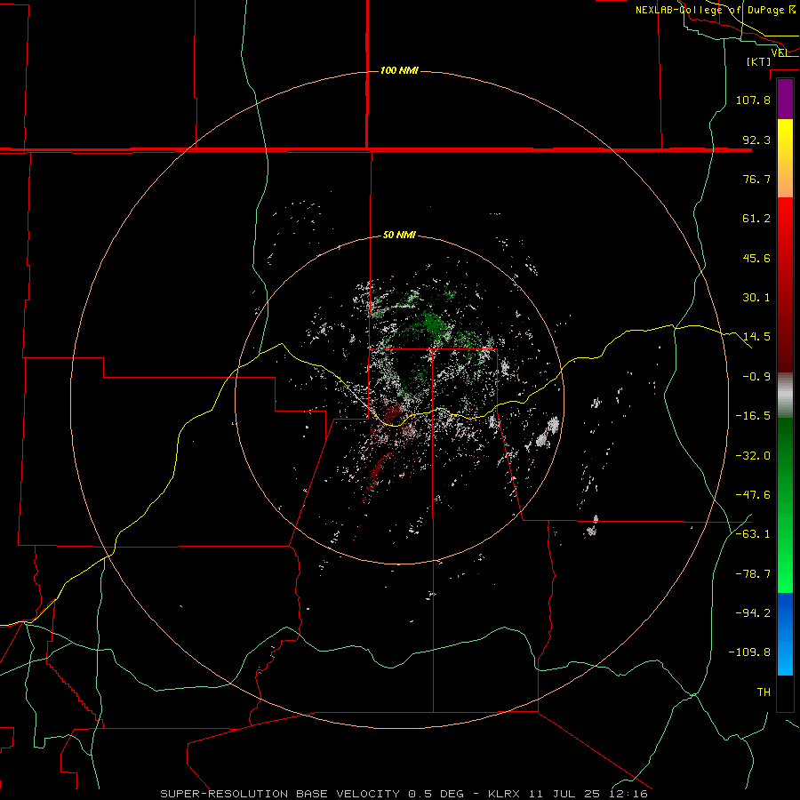Click the 45.6 scale value
This screenshot has width=800, height=800.
[756, 258]
